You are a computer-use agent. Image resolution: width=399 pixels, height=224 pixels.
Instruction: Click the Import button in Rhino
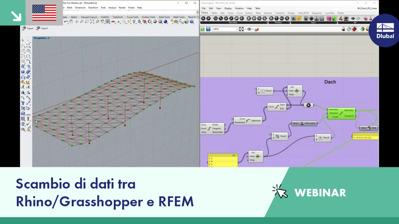(42, 28)
